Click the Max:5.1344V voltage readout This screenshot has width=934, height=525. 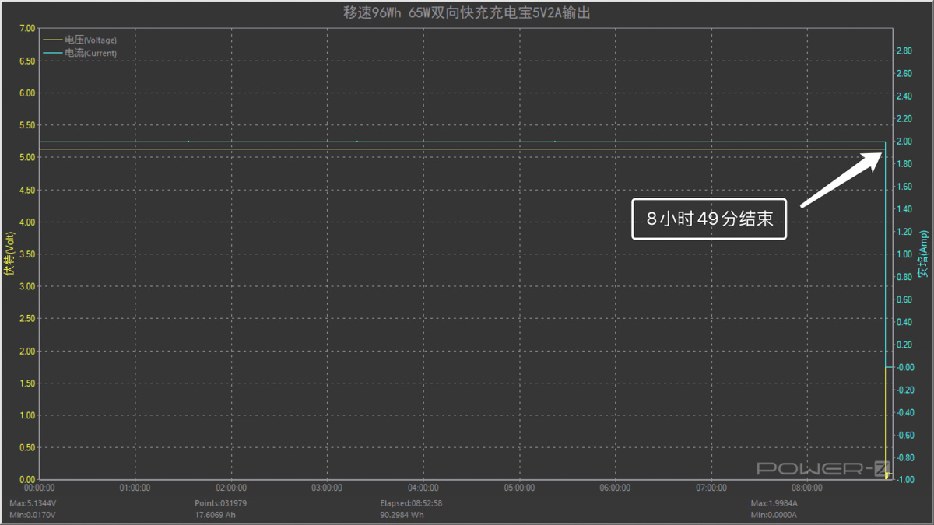click(32, 503)
